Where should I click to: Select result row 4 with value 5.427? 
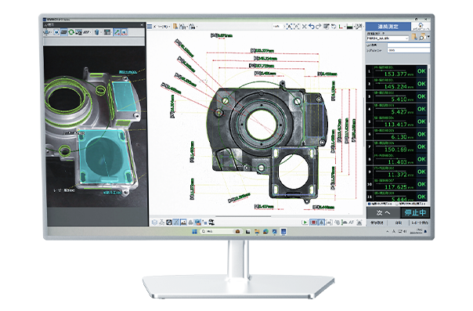(x=397, y=109)
